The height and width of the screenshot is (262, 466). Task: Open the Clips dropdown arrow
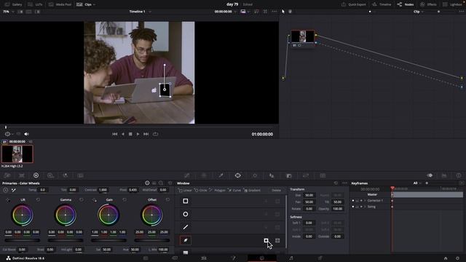(94, 4)
